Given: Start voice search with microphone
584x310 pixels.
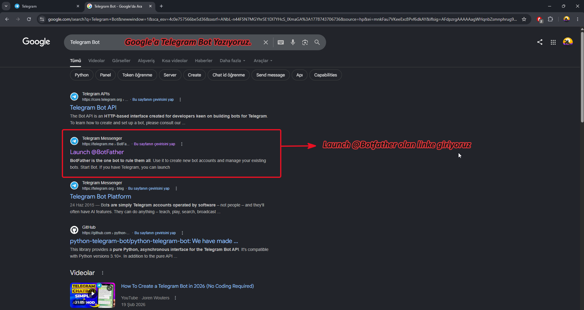Looking at the screenshot, I should tap(293, 42).
